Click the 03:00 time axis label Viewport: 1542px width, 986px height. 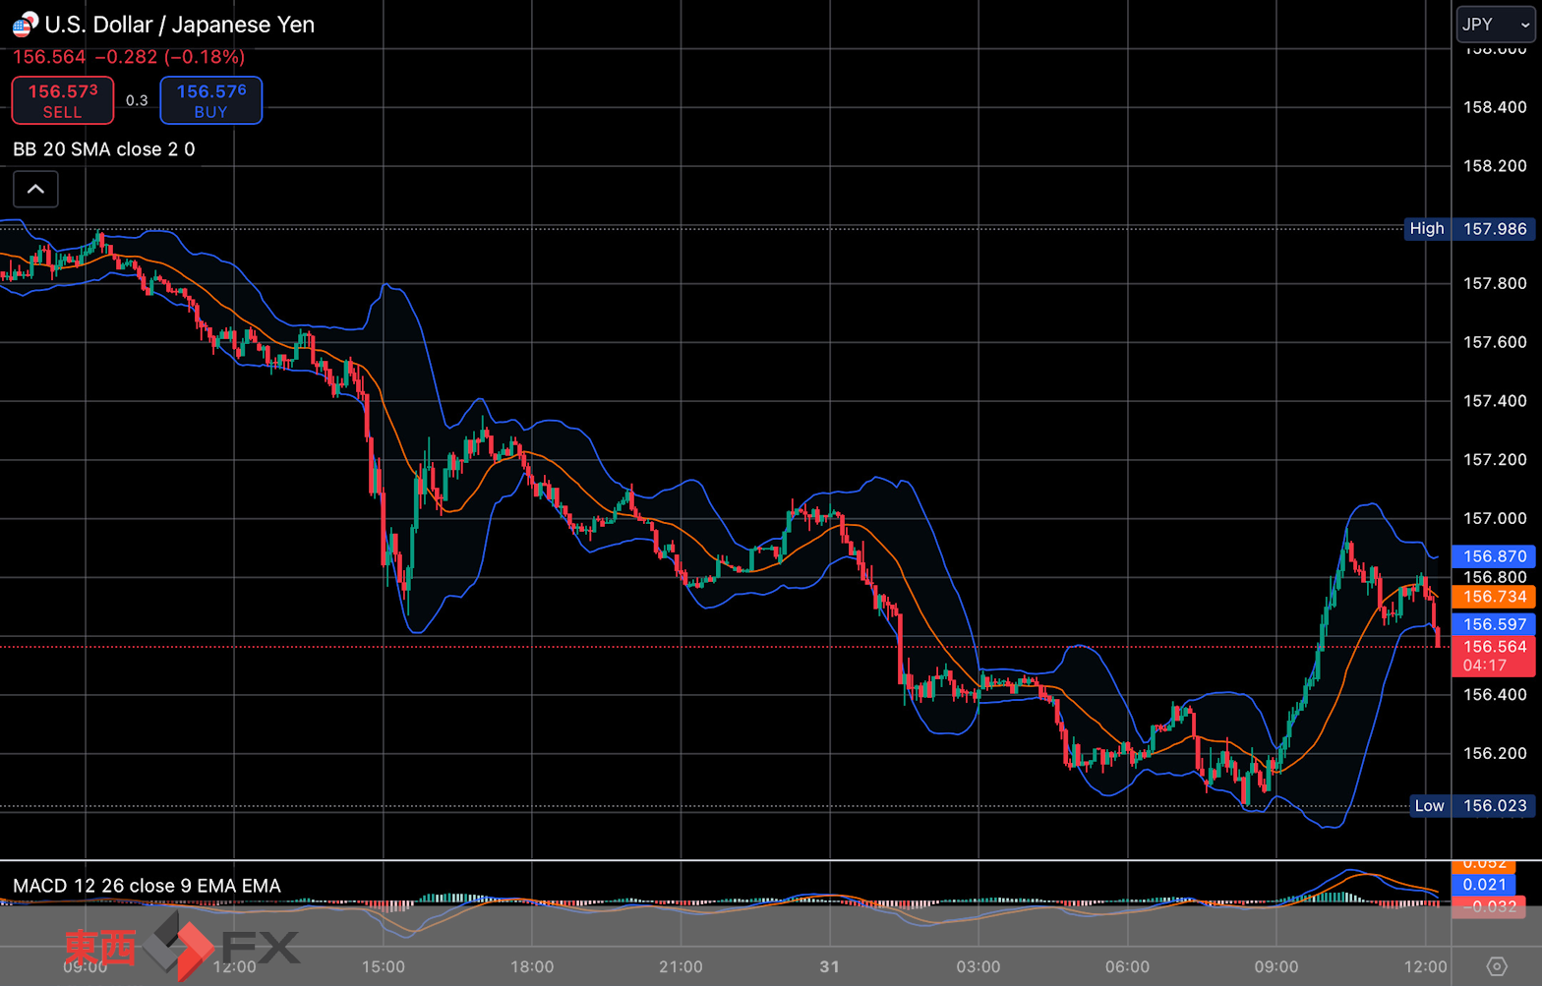(979, 966)
